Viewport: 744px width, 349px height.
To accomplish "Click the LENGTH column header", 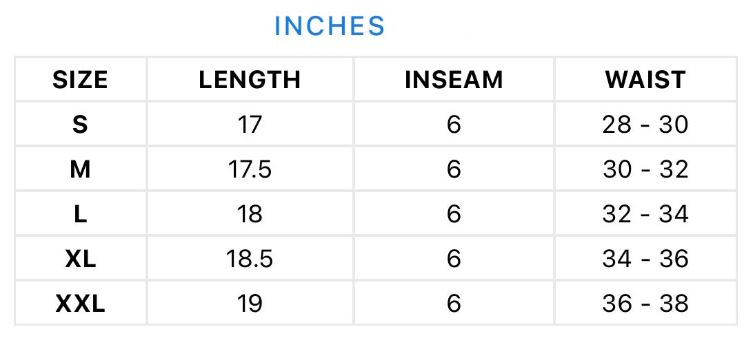I will pyautogui.click(x=250, y=80).
